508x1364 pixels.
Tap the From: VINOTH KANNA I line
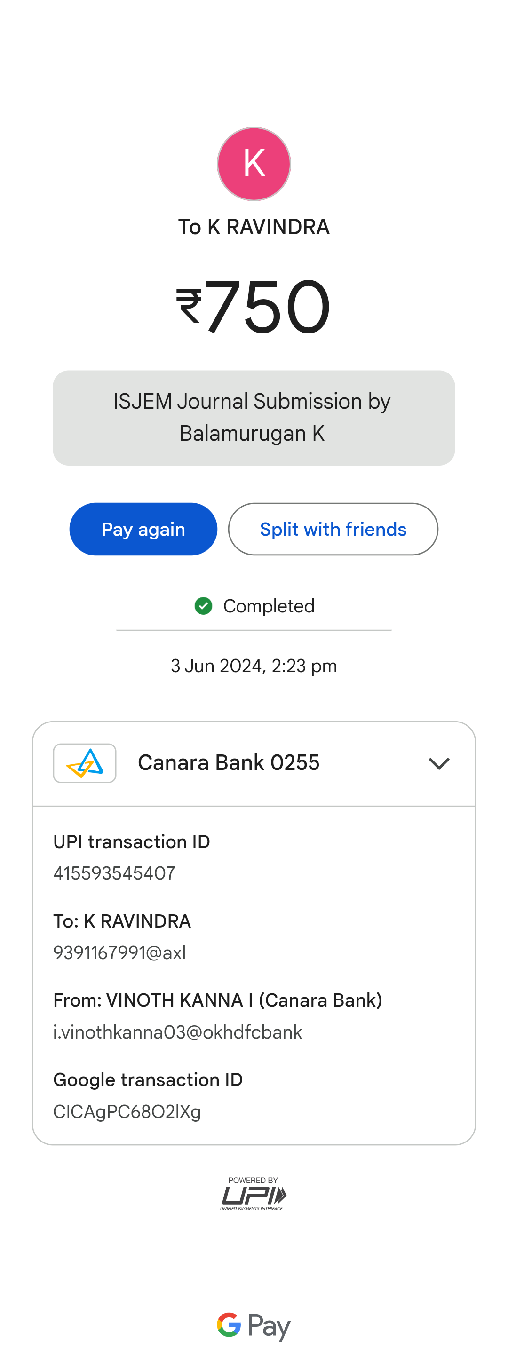pyautogui.click(x=218, y=1000)
